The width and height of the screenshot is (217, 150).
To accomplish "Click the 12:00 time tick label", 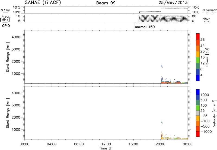I will [106, 144].
